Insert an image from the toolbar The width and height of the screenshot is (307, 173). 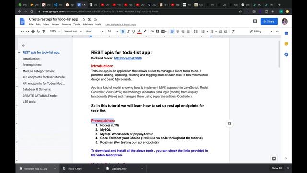(163, 31)
